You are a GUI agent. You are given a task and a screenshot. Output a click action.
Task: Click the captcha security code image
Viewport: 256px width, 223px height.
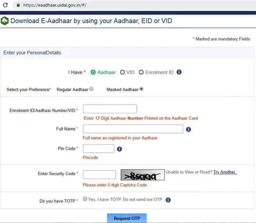point(142,175)
